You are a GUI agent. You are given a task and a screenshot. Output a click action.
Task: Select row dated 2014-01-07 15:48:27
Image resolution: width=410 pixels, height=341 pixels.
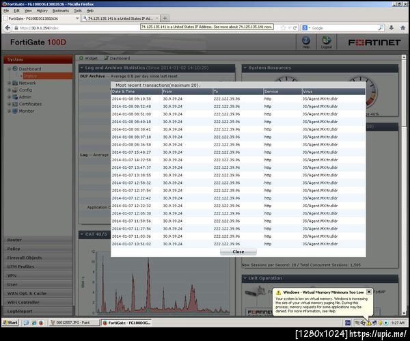click(x=238, y=152)
